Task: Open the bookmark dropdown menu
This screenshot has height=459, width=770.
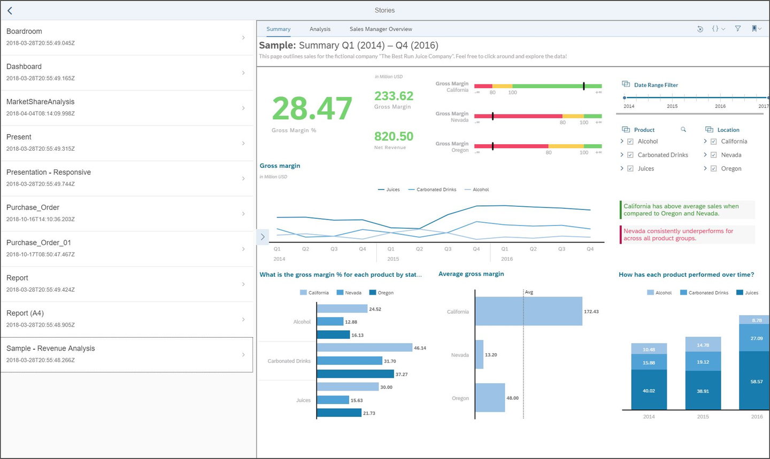Action: click(757, 29)
